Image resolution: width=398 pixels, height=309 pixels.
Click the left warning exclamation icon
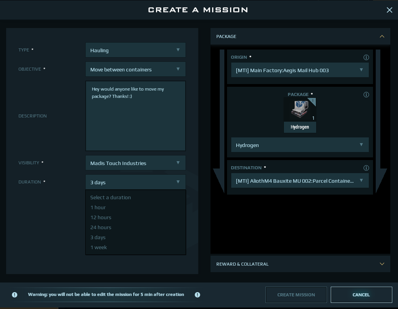pyautogui.click(x=15, y=295)
